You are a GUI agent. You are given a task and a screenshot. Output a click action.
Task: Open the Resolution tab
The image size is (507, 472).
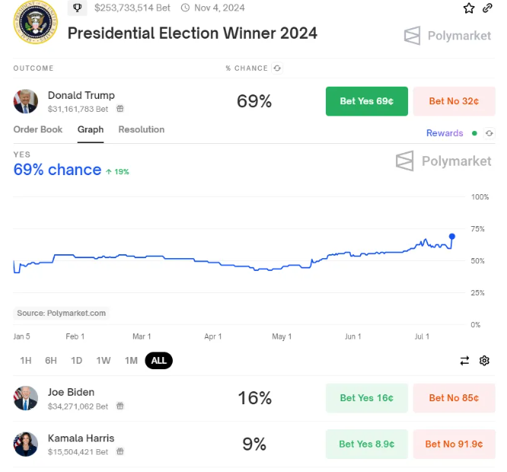(142, 129)
